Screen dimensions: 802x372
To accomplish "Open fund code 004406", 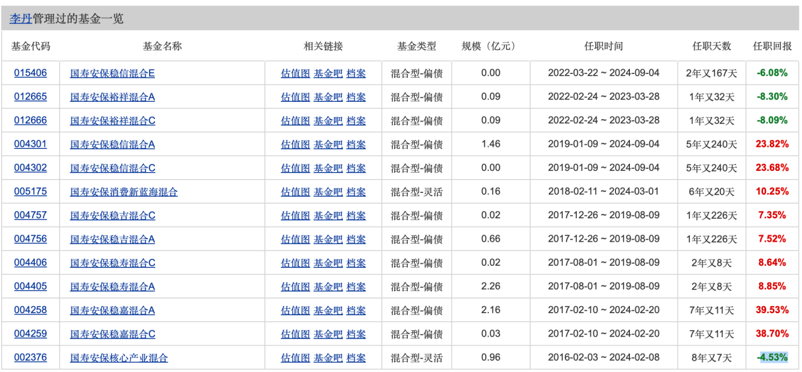I will pyautogui.click(x=30, y=263).
